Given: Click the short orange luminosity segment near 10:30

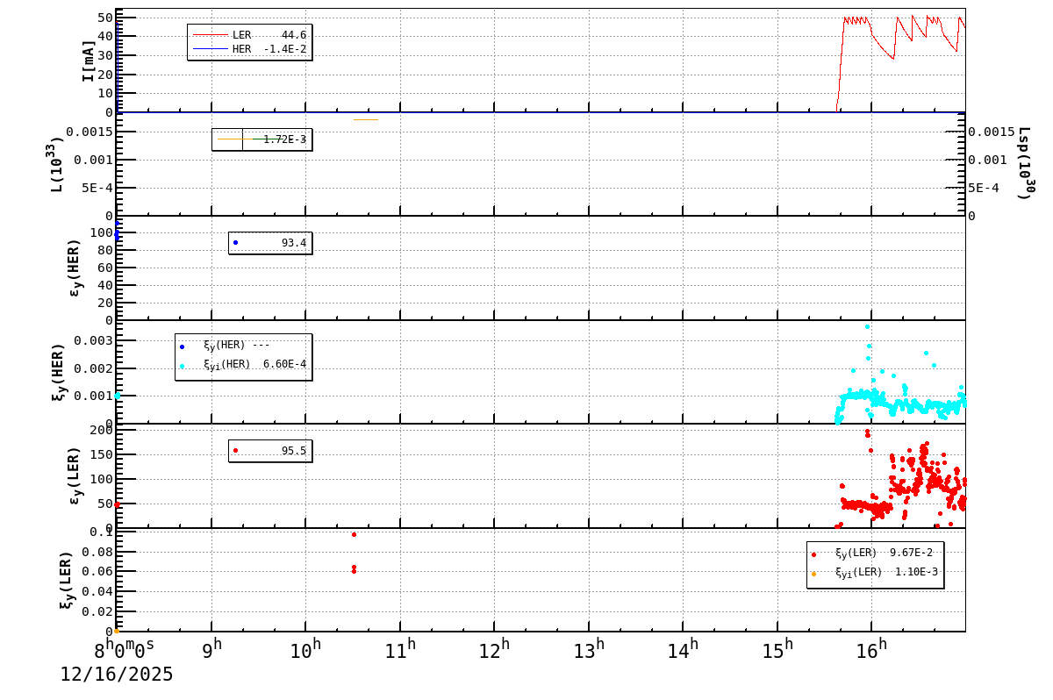Looking at the screenshot, I should (x=366, y=120).
